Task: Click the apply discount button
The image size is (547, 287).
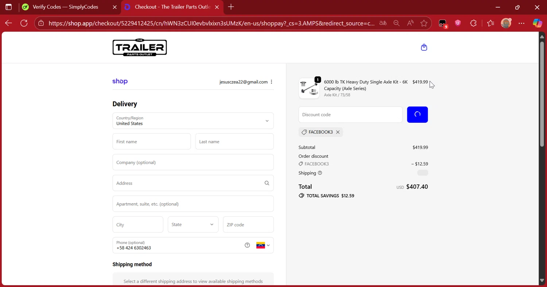Action: point(417,115)
